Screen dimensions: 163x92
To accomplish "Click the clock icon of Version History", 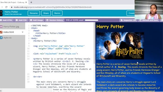I will pyautogui.click(x=47, y=20).
